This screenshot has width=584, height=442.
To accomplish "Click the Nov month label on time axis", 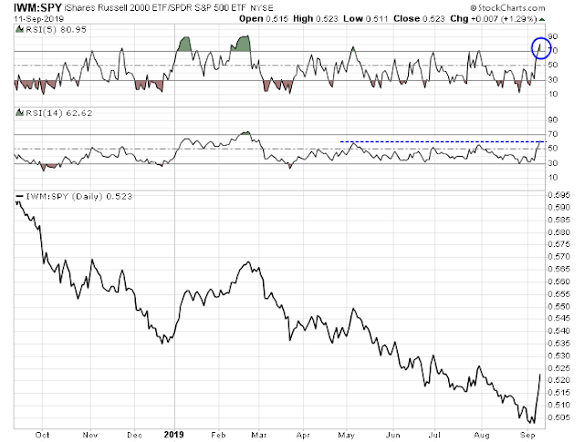I will click(90, 435).
